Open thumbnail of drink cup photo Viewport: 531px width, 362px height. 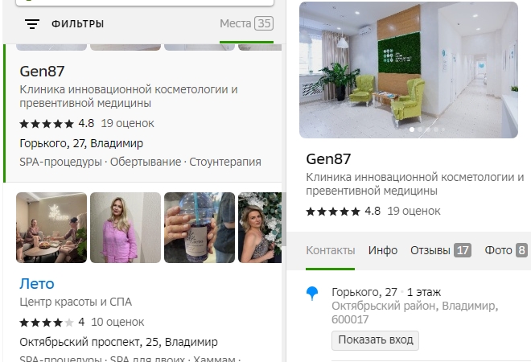(x=200, y=228)
